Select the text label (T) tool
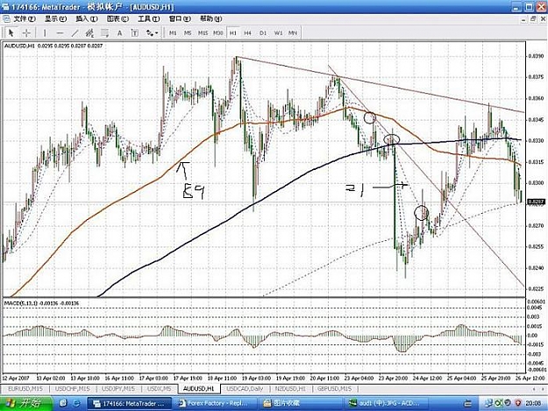This screenshot has width=548, height=411. coord(134,32)
